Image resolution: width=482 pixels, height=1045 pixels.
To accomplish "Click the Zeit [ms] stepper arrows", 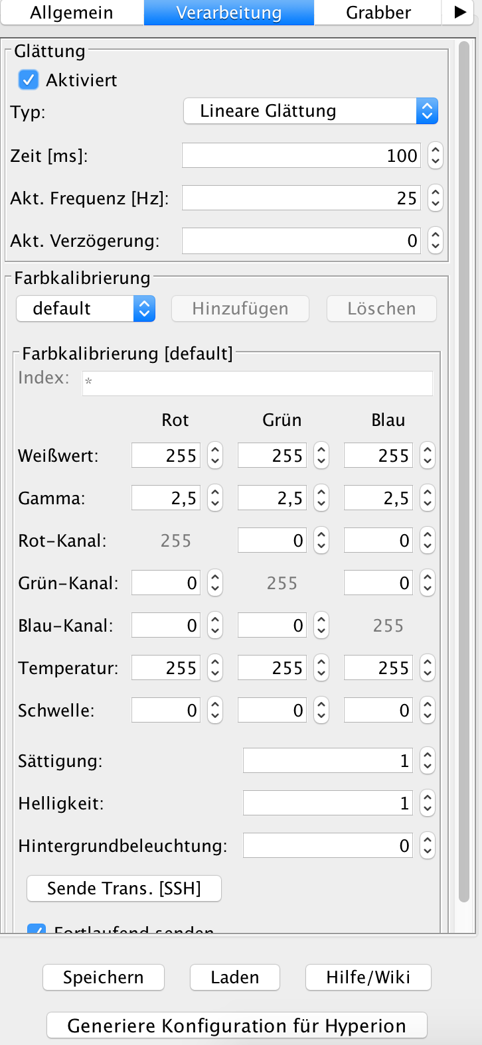I will [x=436, y=156].
